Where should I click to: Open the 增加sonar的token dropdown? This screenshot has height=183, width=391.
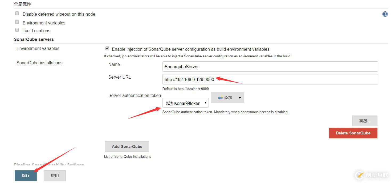(205, 103)
